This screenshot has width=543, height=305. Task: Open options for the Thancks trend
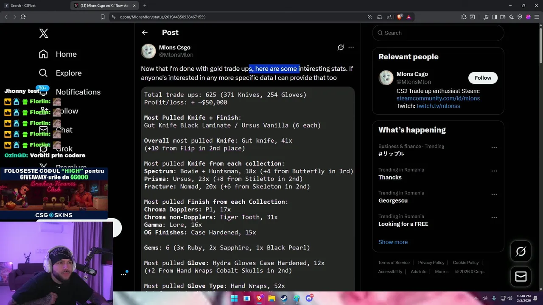click(494, 171)
